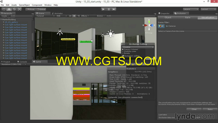Open the Window menu
This screenshot has width=218, height=123.
pyautogui.click(x=48, y=5)
